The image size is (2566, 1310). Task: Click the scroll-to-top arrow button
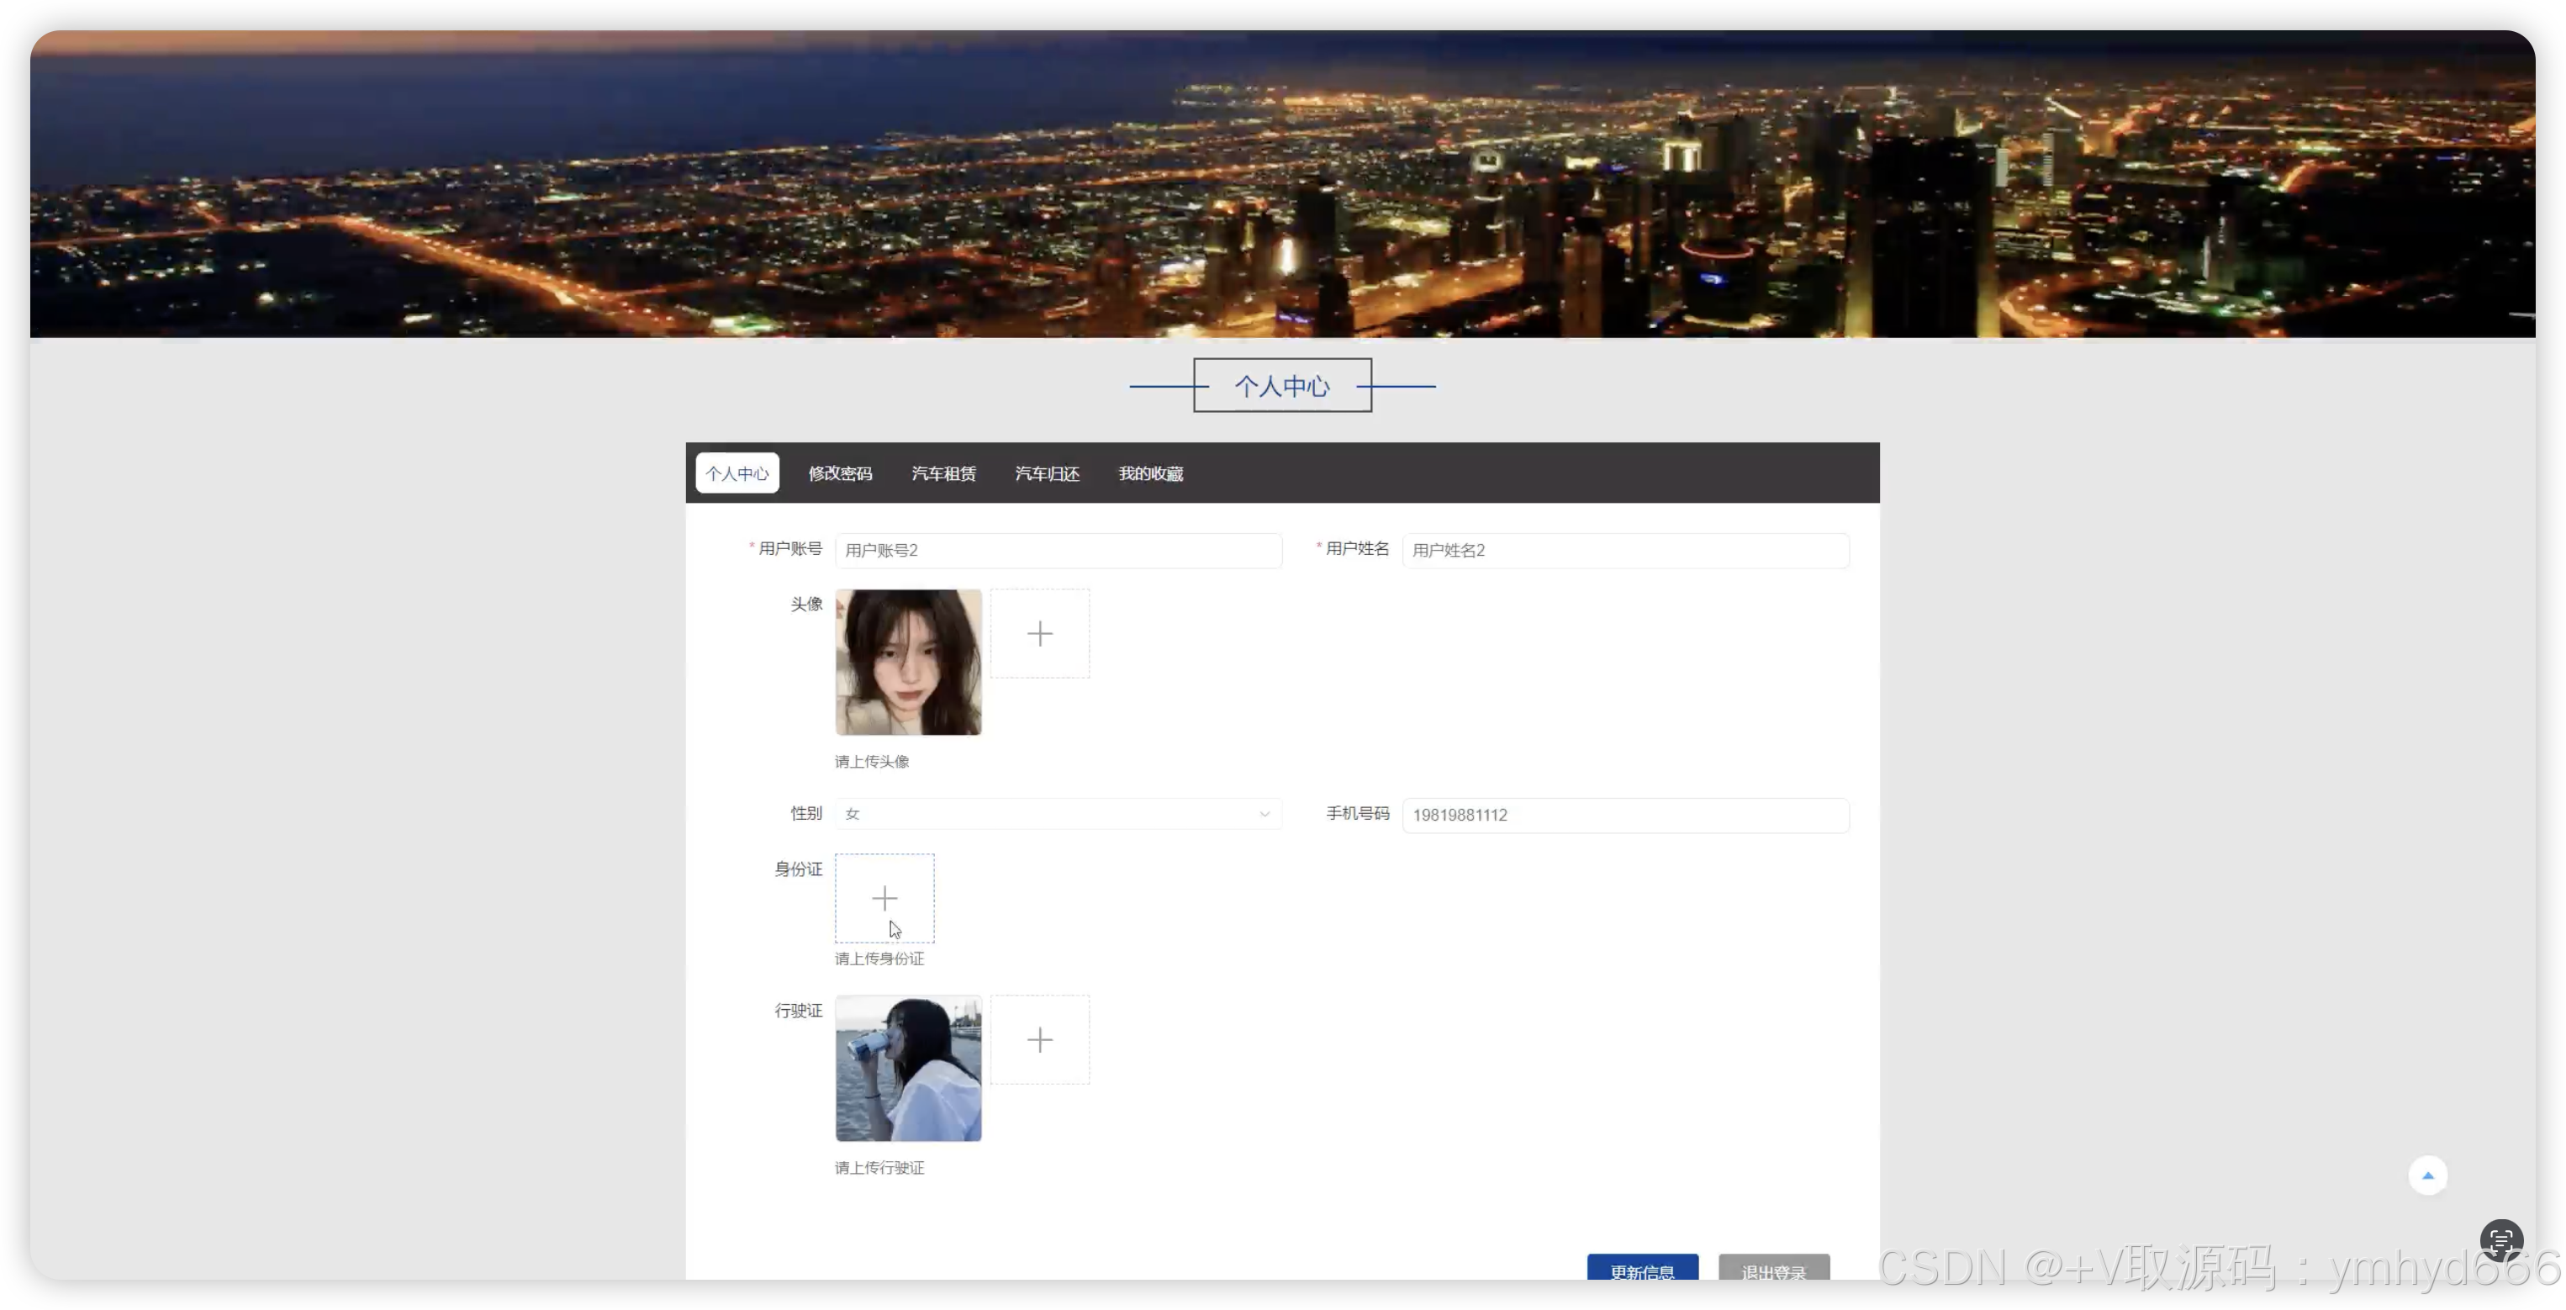(2427, 1175)
